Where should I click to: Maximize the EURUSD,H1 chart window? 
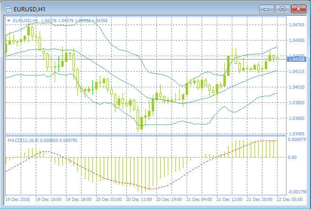click(x=282, y=9)
